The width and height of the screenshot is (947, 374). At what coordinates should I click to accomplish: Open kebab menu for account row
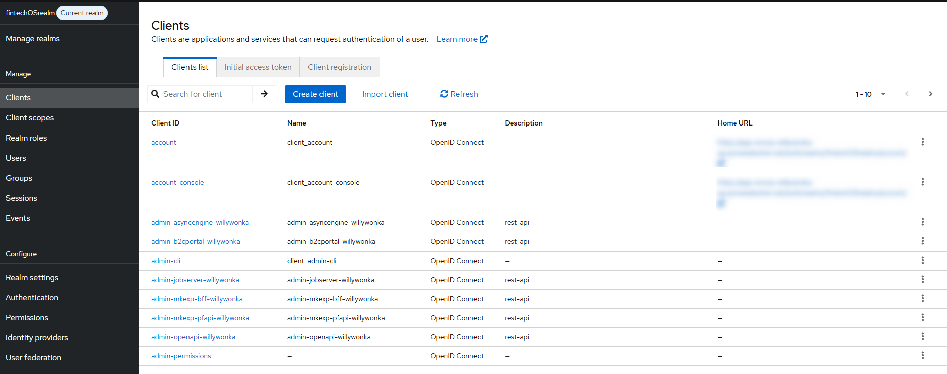(x=922, y=142)
